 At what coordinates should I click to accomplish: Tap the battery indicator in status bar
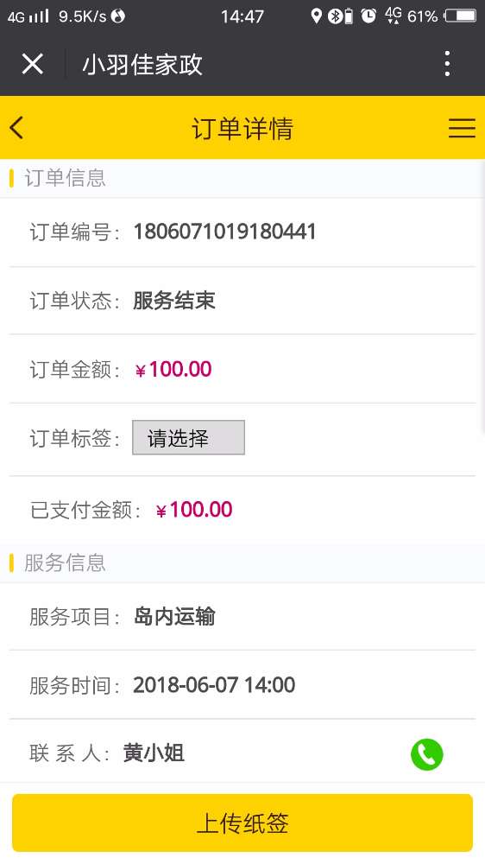pyautogui.click(x=460, y=16)
